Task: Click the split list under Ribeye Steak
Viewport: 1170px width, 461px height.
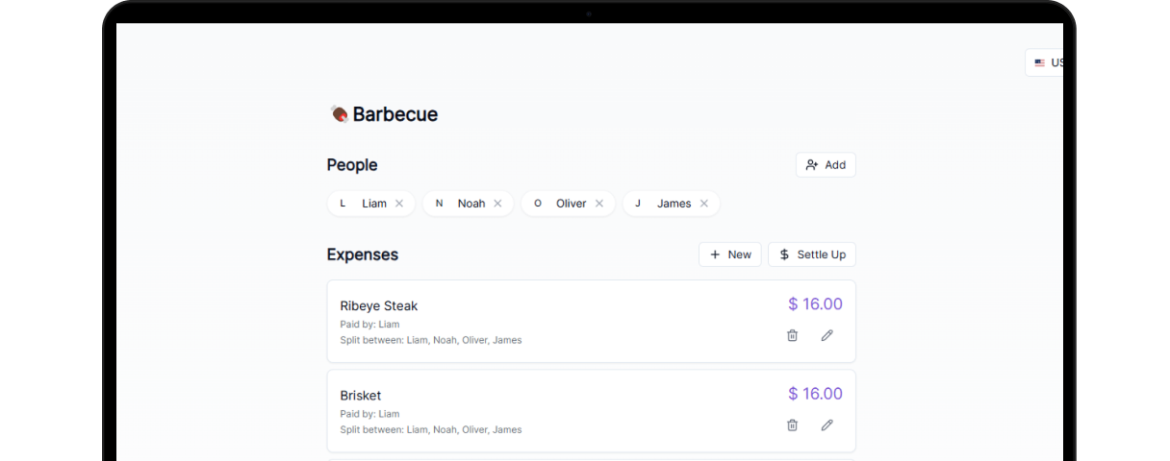Action: [x=431, y=340]
